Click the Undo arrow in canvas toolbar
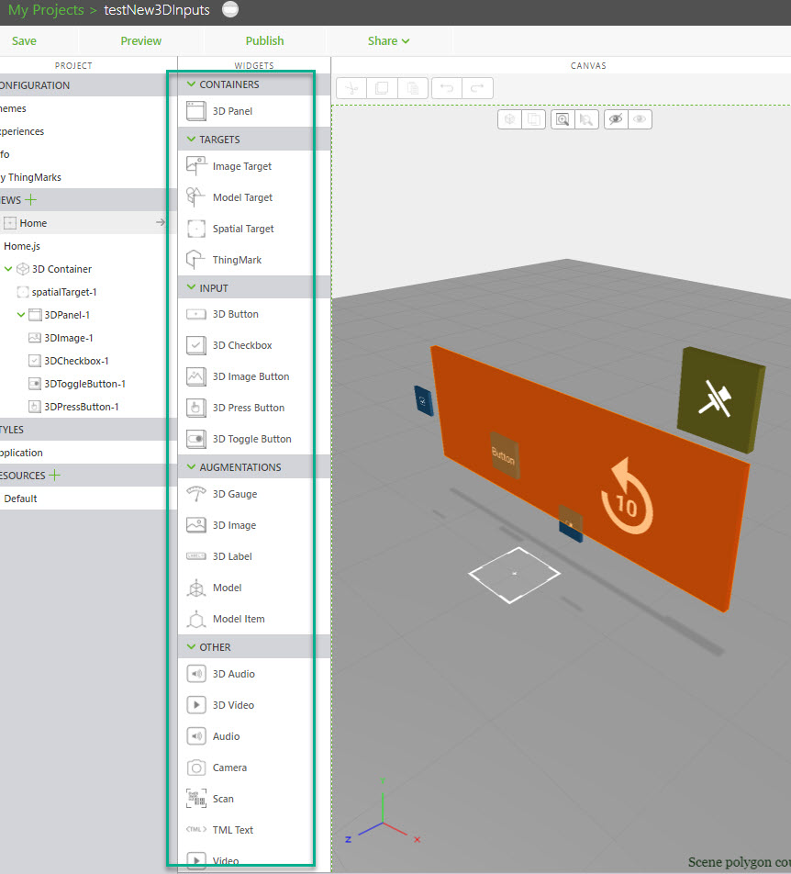The width and height of the screenshot is (791, 874). click(x=447, y=88)
